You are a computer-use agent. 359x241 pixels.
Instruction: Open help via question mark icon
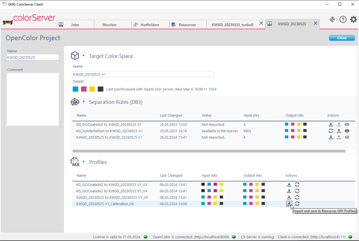pos(343,19)
